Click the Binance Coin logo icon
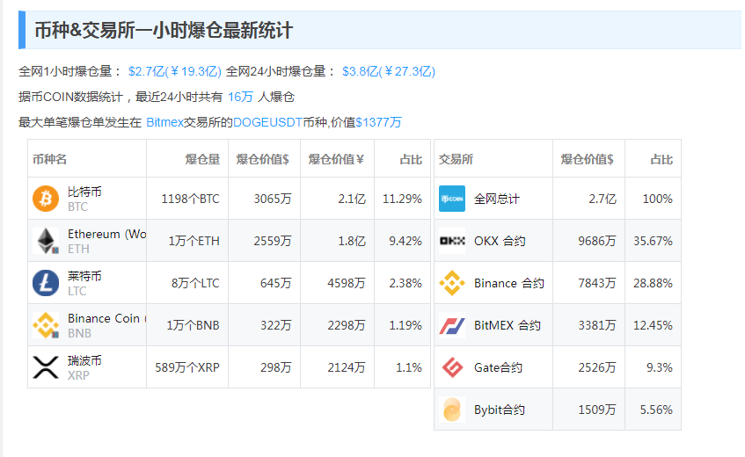745x457 pixels. tap(46, 325)
